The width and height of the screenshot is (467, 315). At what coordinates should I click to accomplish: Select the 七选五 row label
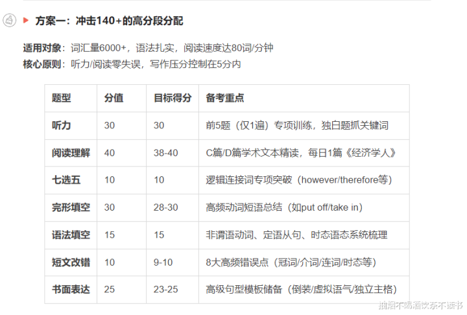[66, 180]
